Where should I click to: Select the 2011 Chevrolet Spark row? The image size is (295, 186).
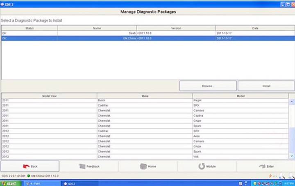coord(145,126)
